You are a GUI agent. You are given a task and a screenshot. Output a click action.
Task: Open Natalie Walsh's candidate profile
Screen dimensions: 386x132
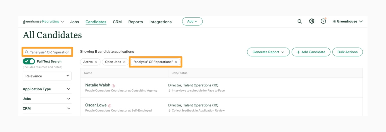point(98,85)
